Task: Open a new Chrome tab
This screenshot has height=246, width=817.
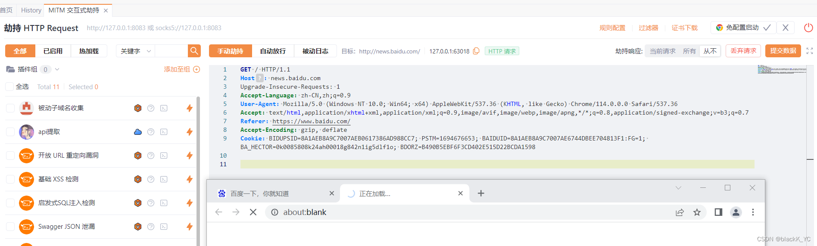Action: tap(481, 193)
